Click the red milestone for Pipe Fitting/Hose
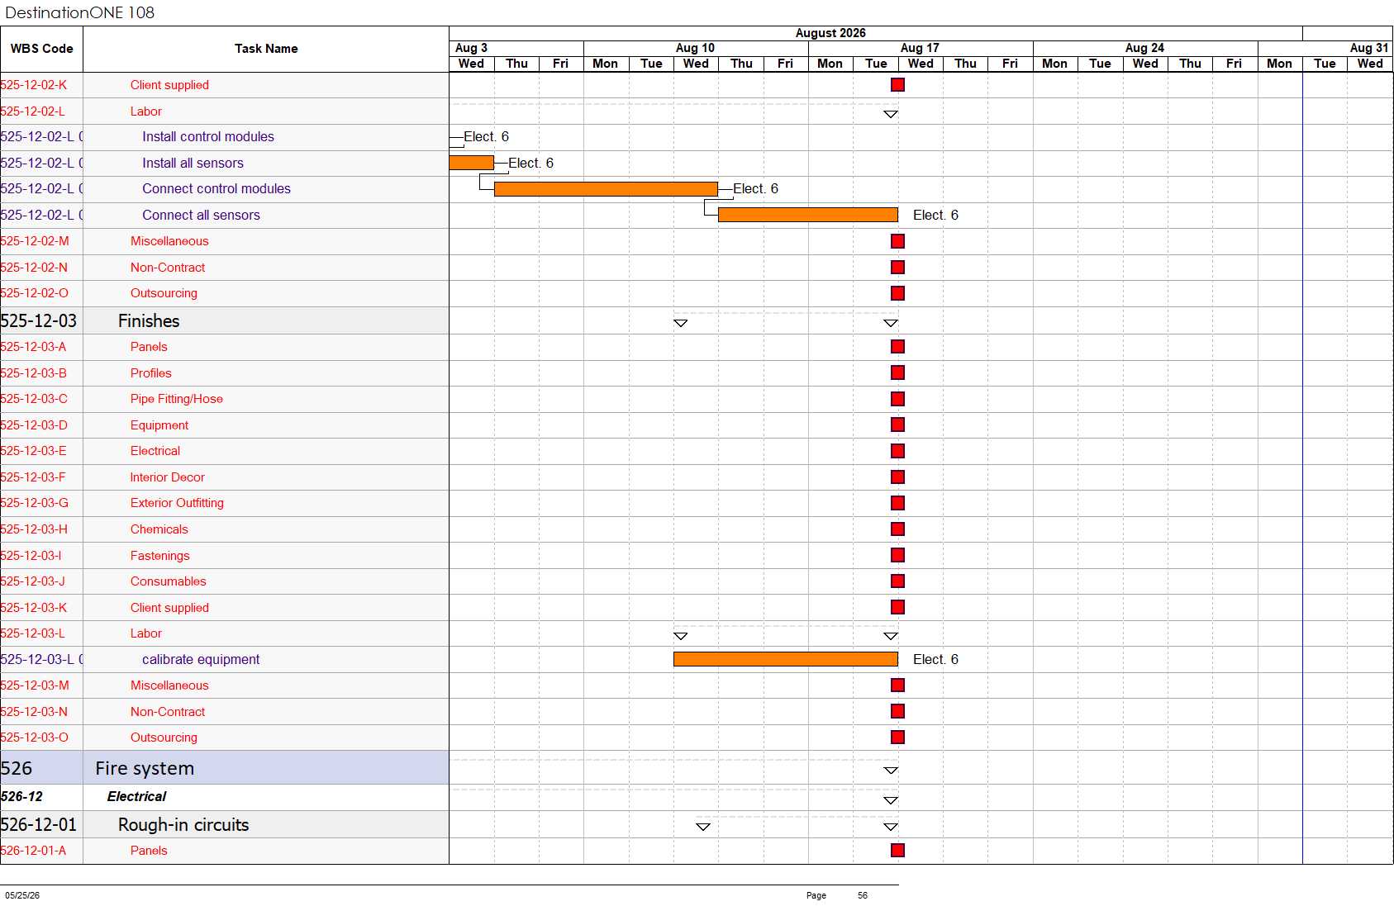Screen dimensions: 1394x906 click(897, 399)
